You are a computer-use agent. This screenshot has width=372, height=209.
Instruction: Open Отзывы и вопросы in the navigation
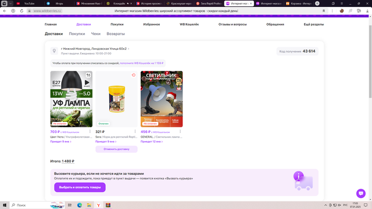point(233,24)
